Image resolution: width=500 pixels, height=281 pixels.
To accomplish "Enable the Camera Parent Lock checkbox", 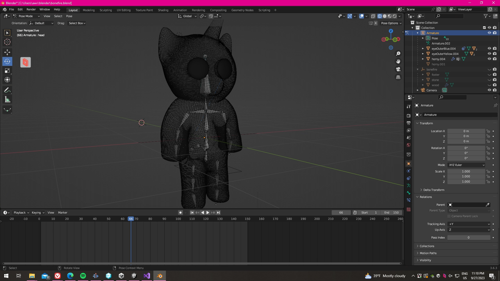I will click(449, 216).
